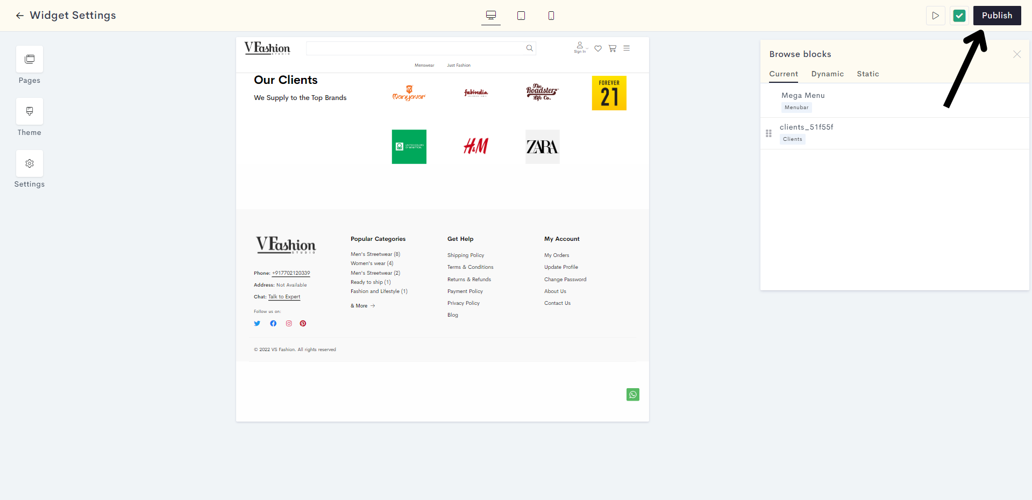
Task: Open Women's wear (4) category
Action: point(372,263)
